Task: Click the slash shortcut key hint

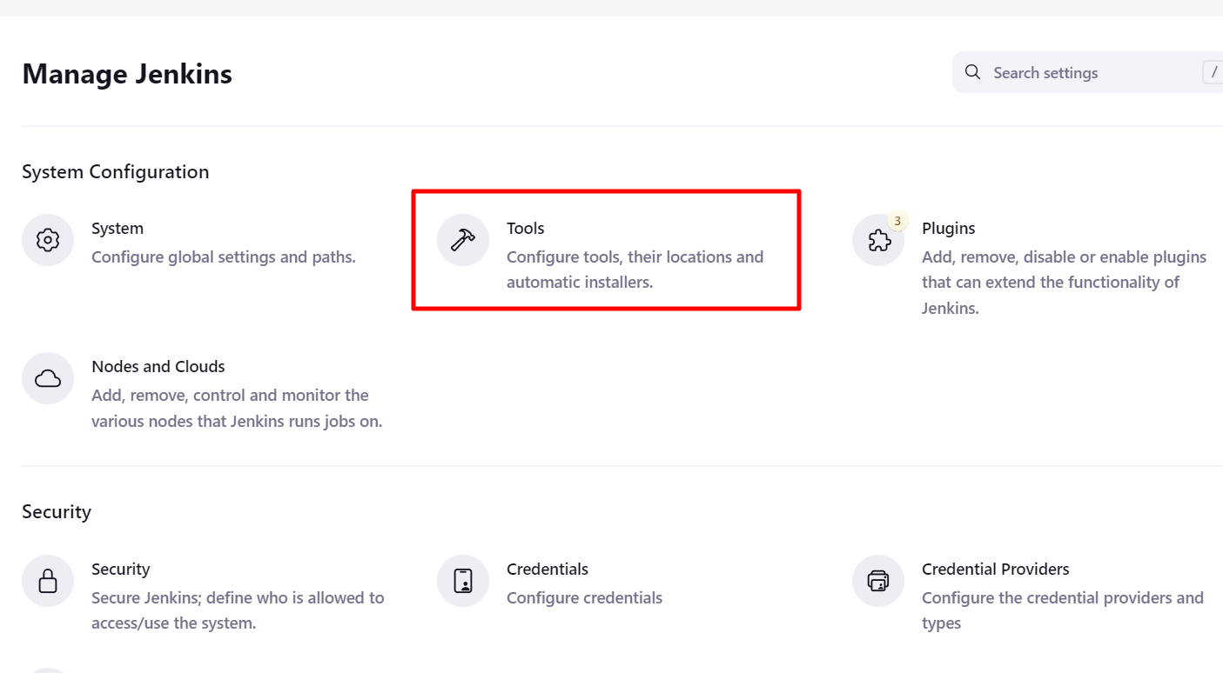Action: pos(1213,72)
